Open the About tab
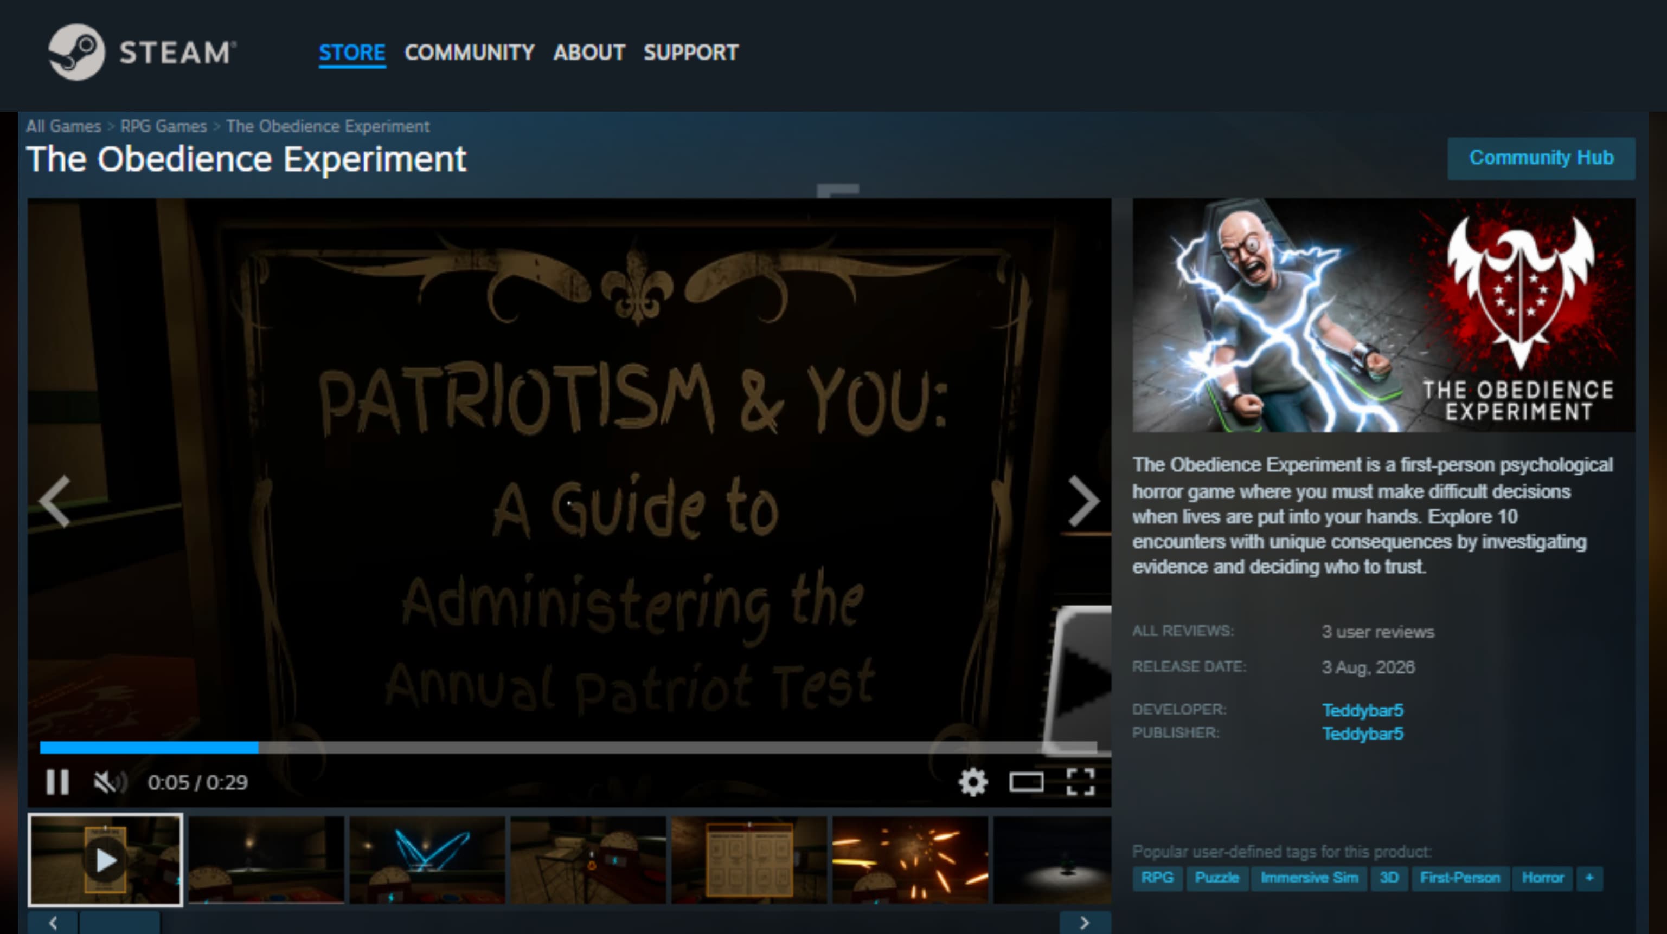 tap(589, 53)
